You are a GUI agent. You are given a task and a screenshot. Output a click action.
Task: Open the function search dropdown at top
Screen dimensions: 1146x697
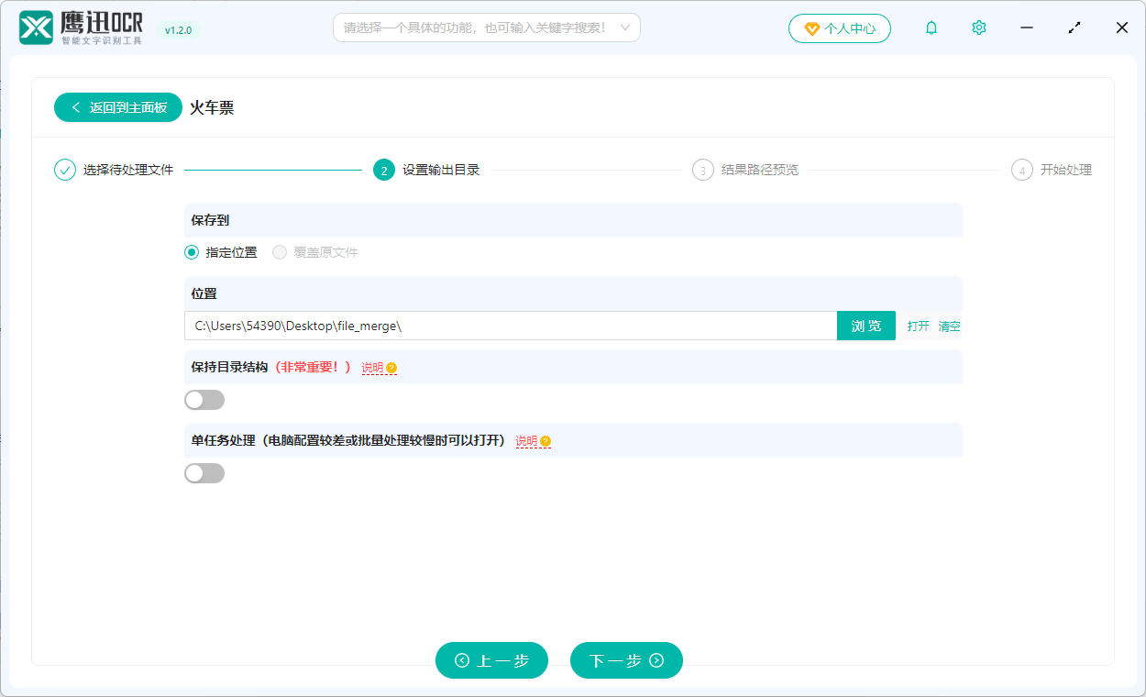tap(486, 28)
